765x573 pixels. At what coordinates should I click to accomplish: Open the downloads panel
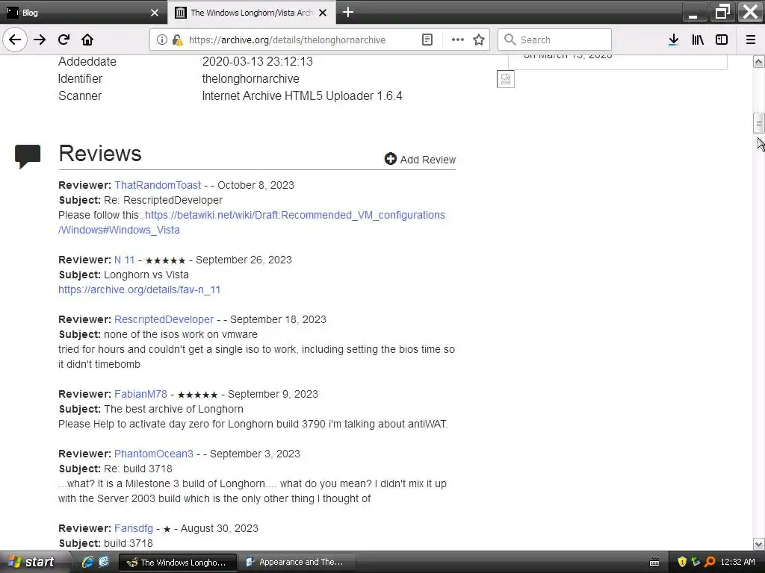point(673,40)
